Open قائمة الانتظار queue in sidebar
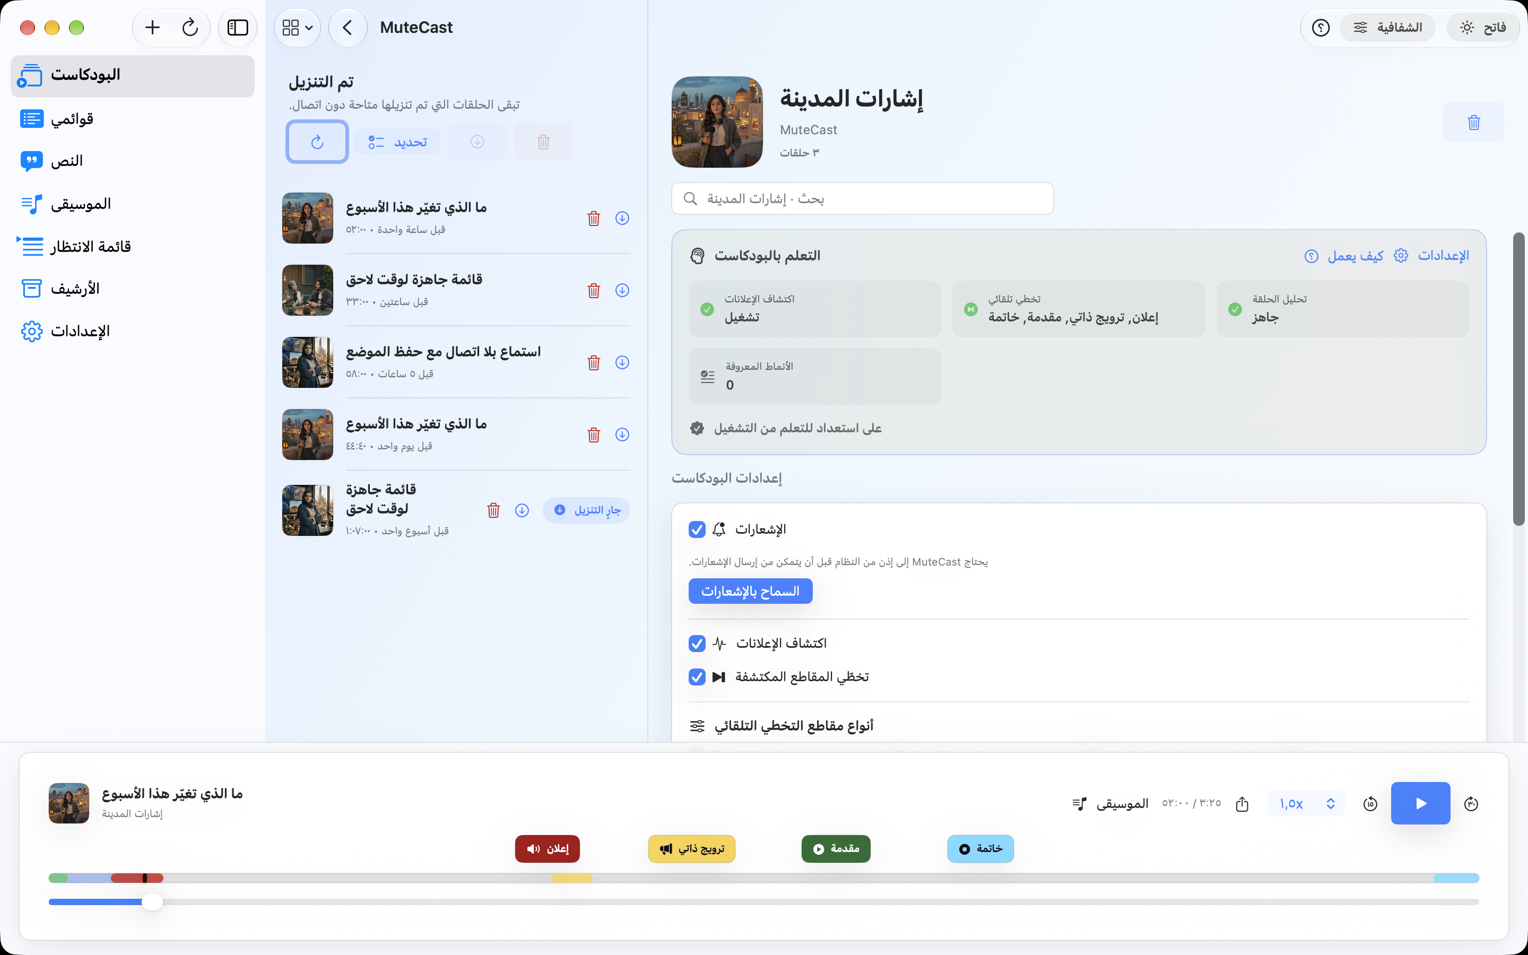 tap(133, 246)
